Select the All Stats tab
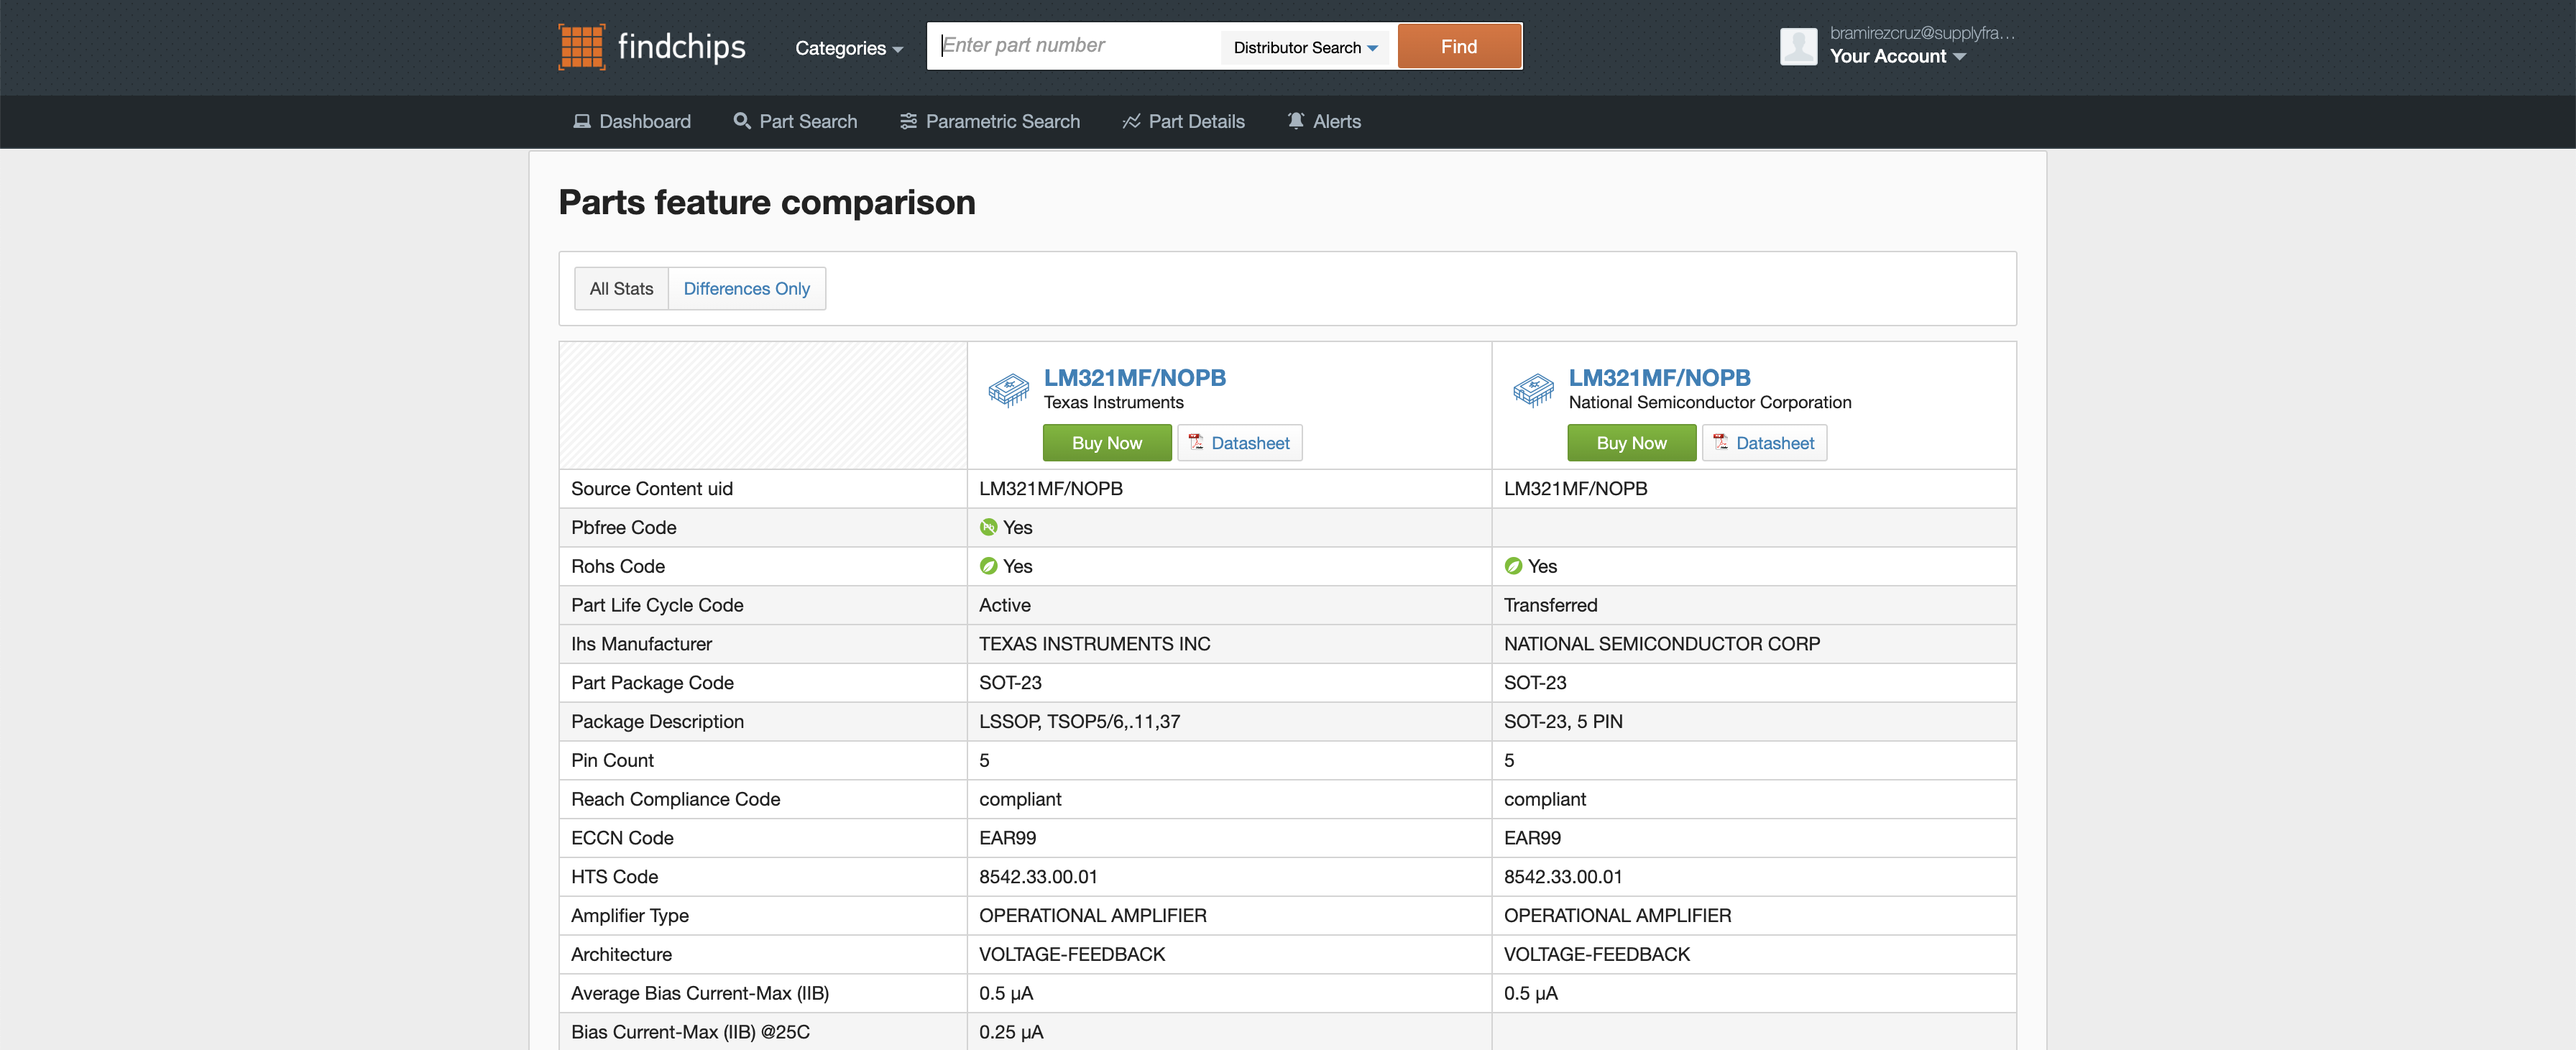 (621, 288)
